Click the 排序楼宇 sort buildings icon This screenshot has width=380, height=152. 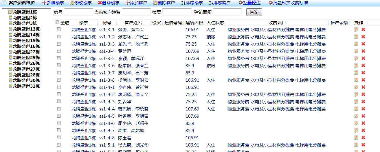(x=183, y=3)
